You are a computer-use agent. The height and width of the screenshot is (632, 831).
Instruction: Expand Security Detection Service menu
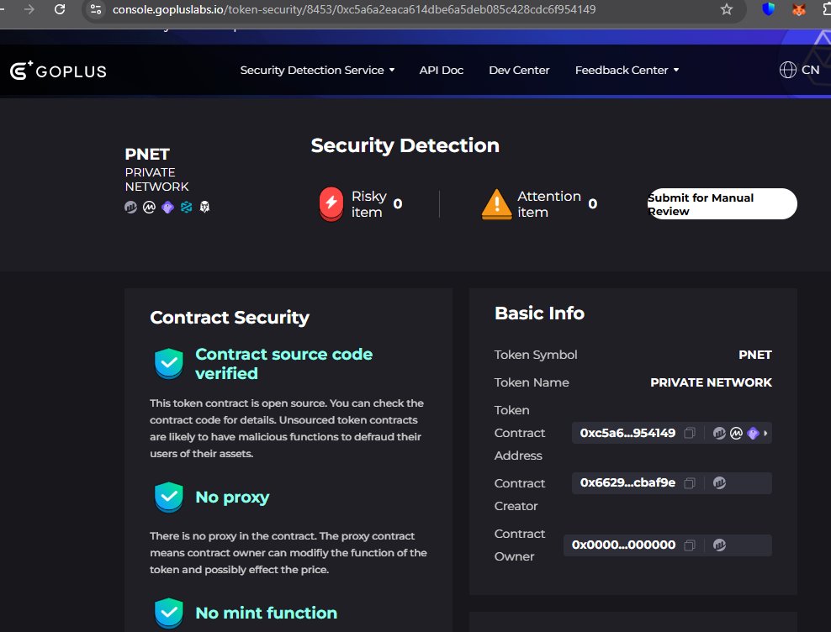(317, 70)
